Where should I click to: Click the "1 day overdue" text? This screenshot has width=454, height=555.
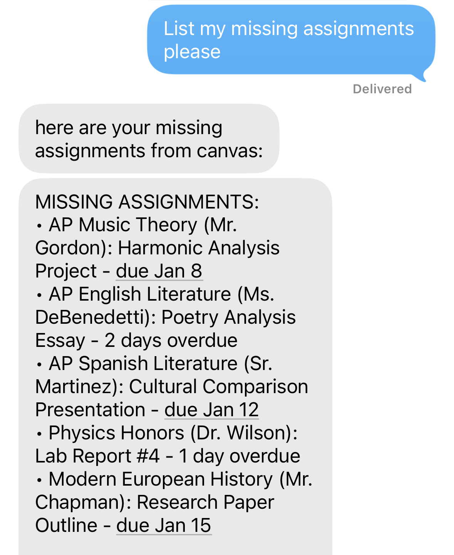click(x=239, y=456)
